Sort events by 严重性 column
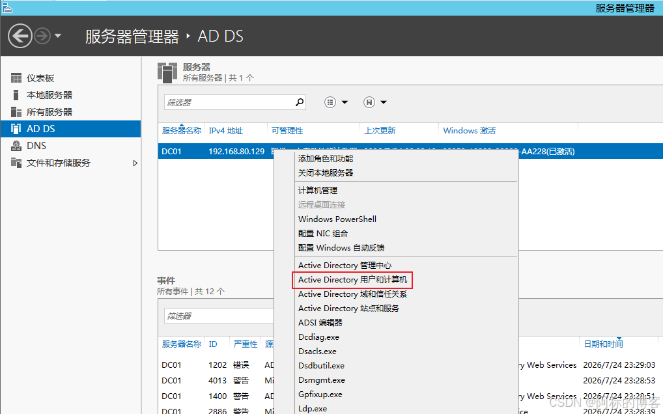The width and height of the screenshot is (663, 414). click(246, 344)
